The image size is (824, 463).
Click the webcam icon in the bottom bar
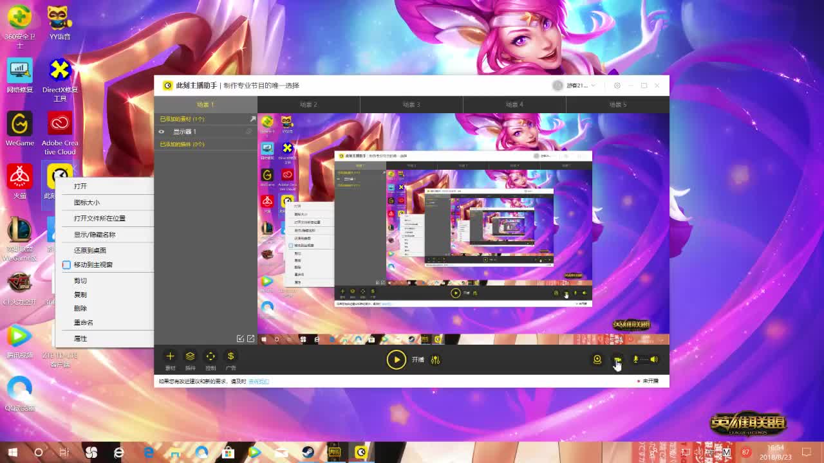[x=597, y=359]
